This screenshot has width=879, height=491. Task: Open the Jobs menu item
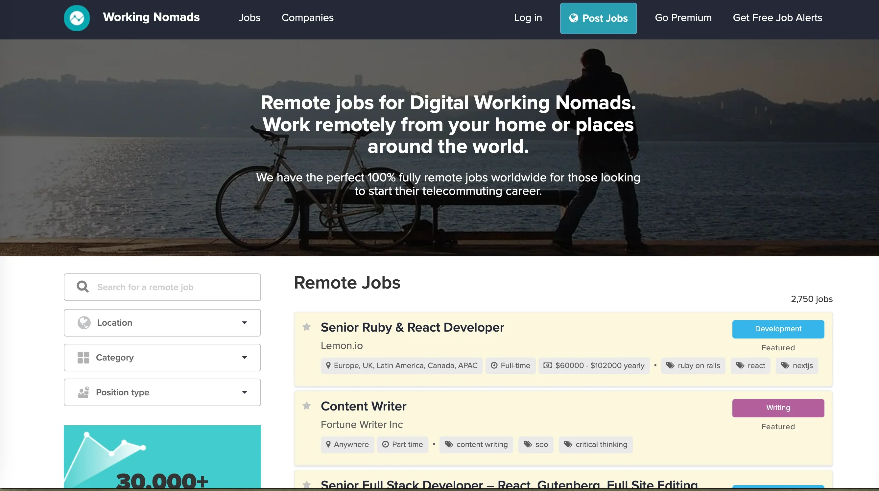[x=249, y=18]
